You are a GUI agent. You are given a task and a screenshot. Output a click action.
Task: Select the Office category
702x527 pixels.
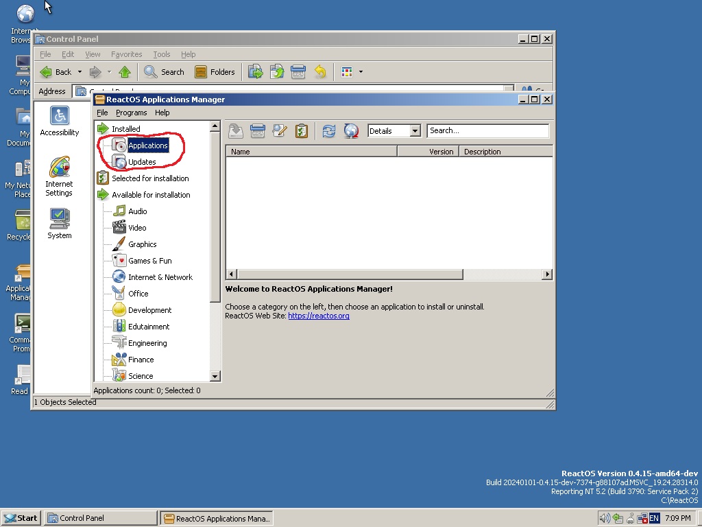click(138, 294)
